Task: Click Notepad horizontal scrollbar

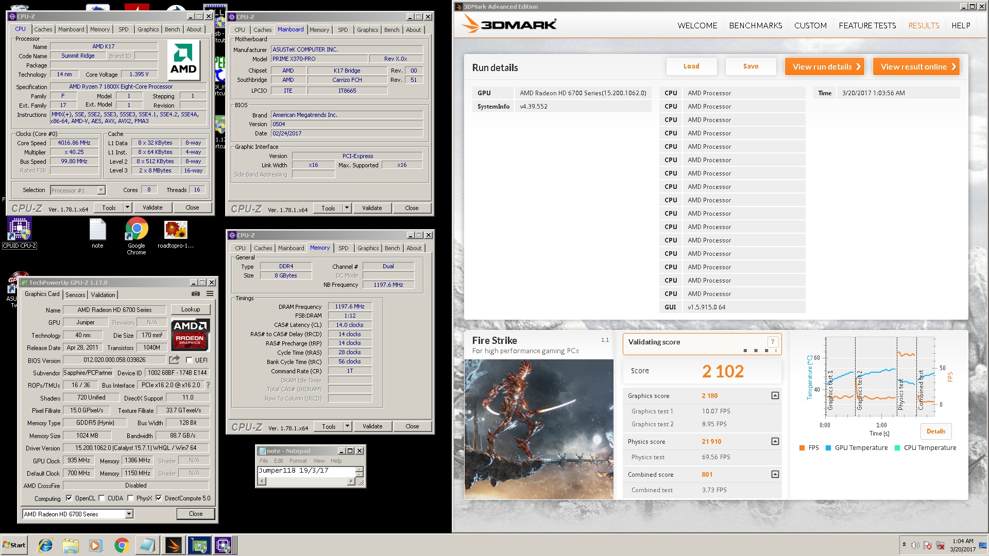Action: click(x=307, y=481)
